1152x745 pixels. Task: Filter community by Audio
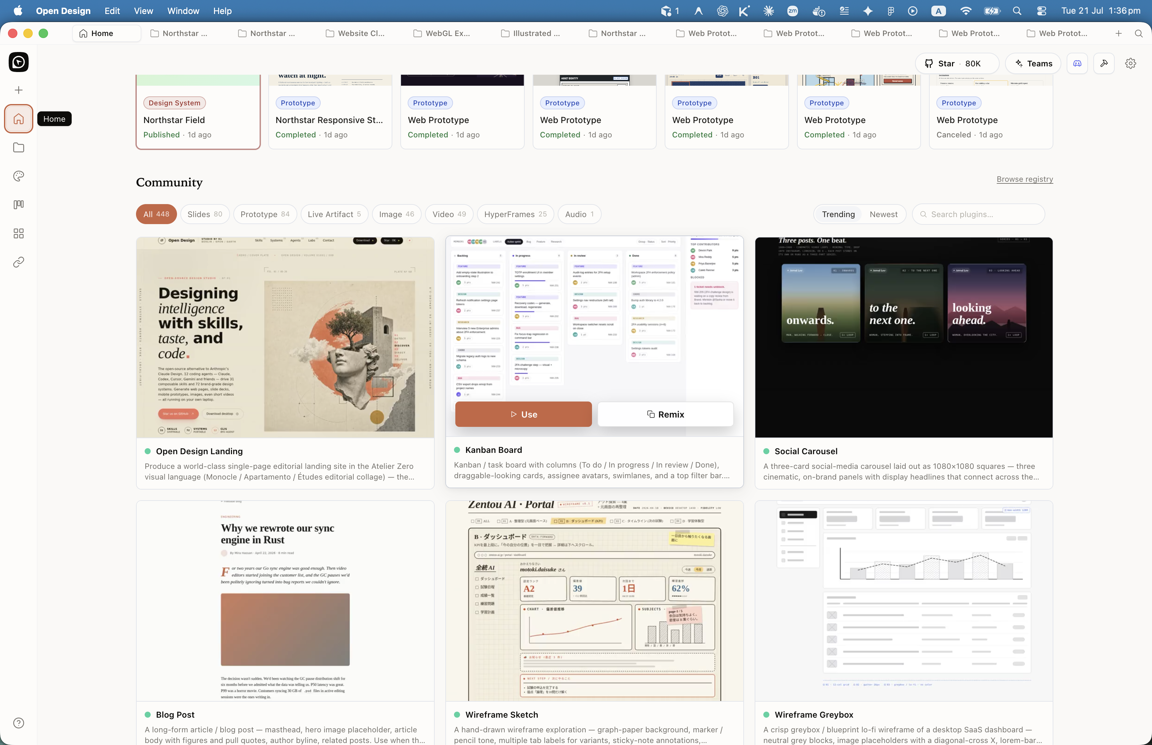579,214
